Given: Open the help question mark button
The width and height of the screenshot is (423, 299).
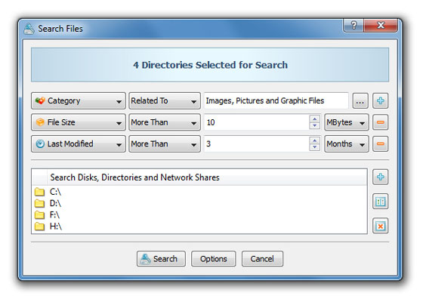Looking at the screenshot, I should 354,26.
